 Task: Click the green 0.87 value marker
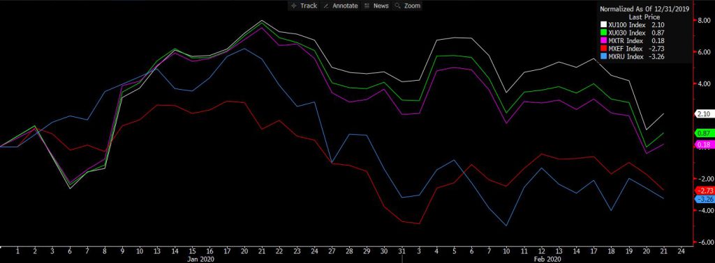pos(702,133)
